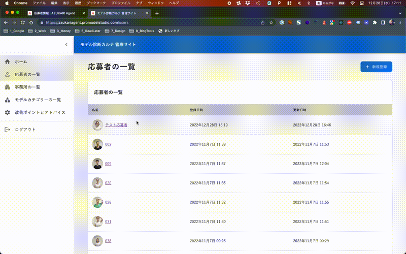Click the Home icon in sidebar

[7, 61]
